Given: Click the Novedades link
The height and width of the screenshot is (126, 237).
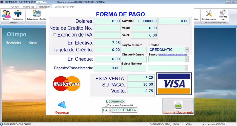Looking at the screenshot, I should point(13,43).
